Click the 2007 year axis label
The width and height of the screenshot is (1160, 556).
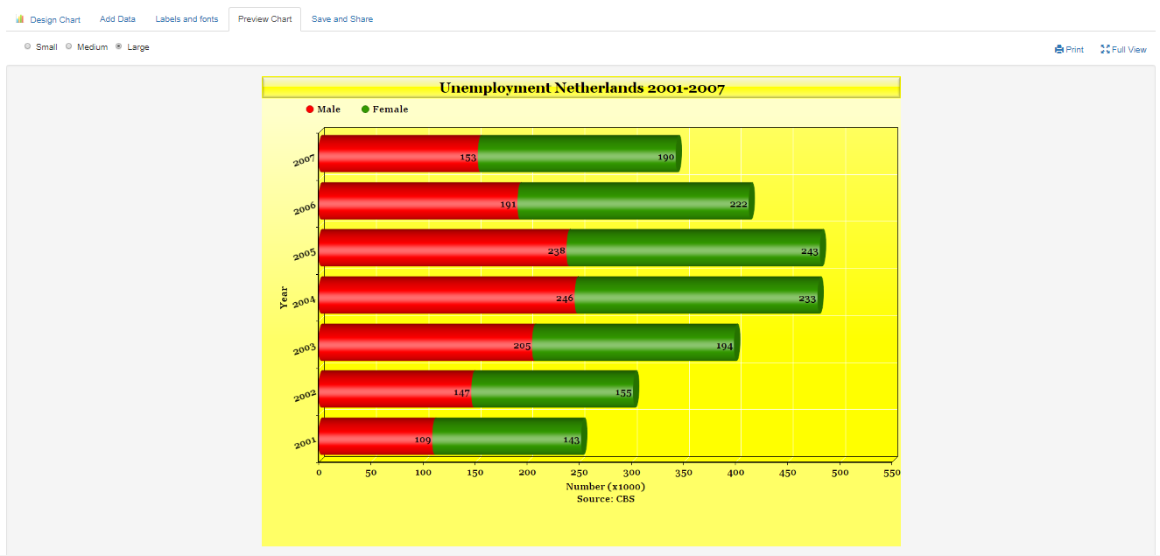click(304, 160)
